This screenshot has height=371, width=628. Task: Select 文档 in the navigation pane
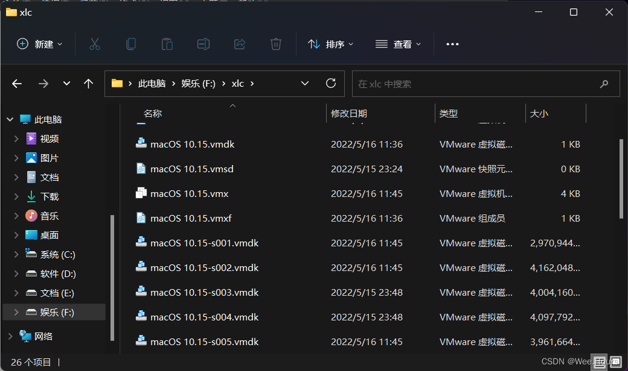50,177
